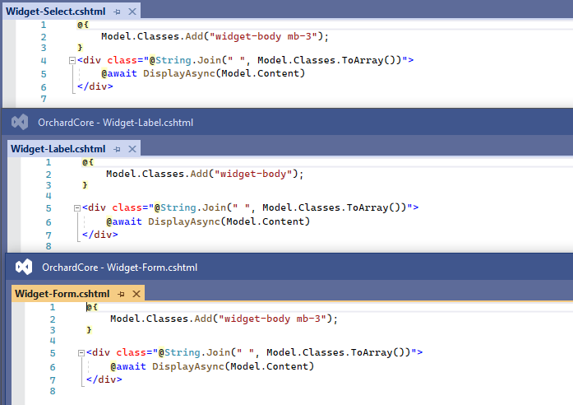This screenshot has height=405, width=573.
Task: Click @await keyword in Widget-Label.cshtml
Action: [124, 221]
